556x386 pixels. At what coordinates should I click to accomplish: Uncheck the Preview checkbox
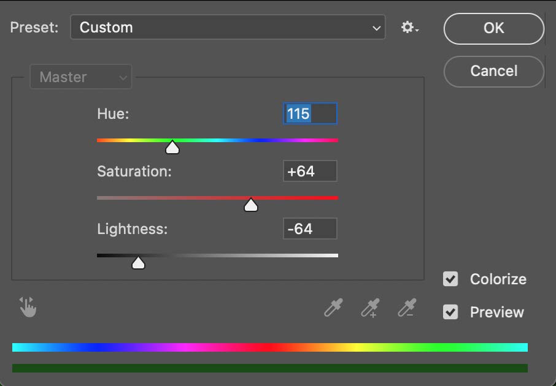coord(450,312)
